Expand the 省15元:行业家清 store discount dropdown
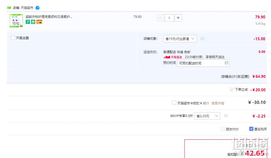Screen dimensions: 271x158 coord(180,39)
